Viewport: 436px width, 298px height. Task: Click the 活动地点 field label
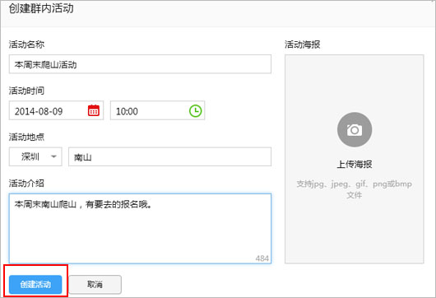[x=26, y=137]
